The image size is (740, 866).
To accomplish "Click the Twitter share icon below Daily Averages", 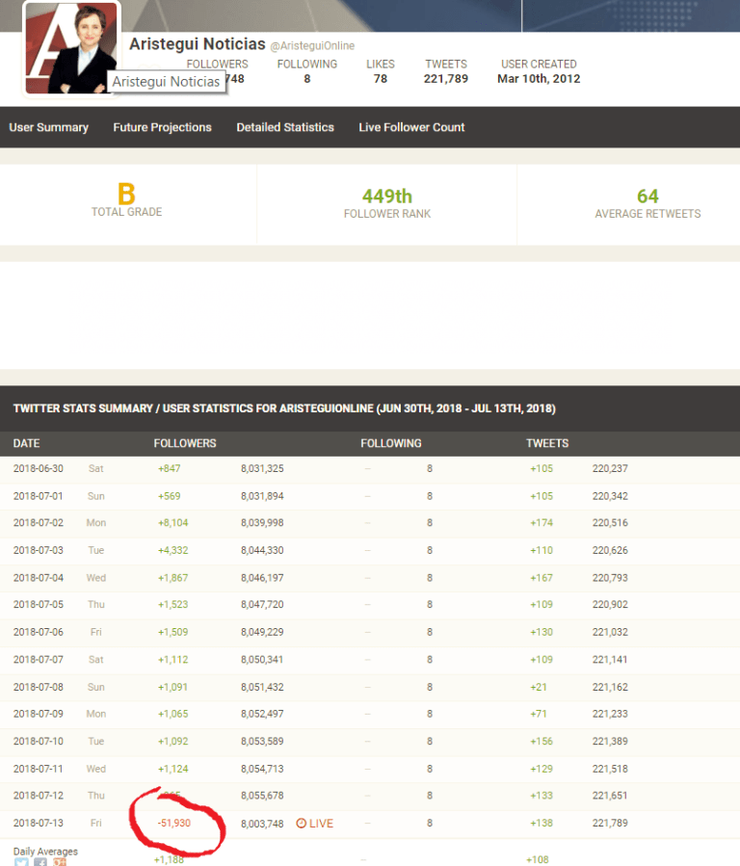I will click(21, 862).
